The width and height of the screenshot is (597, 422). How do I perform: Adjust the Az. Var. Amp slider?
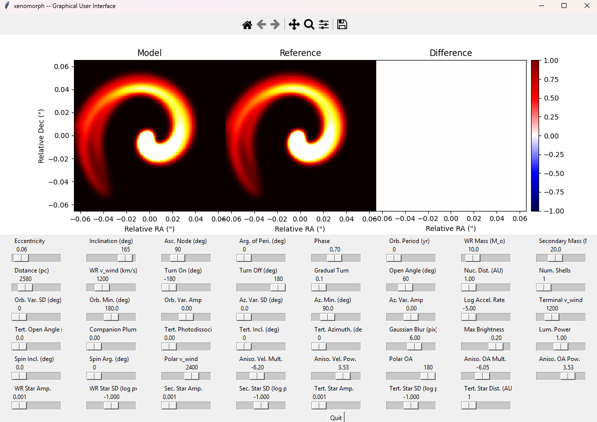pos(411,317)
